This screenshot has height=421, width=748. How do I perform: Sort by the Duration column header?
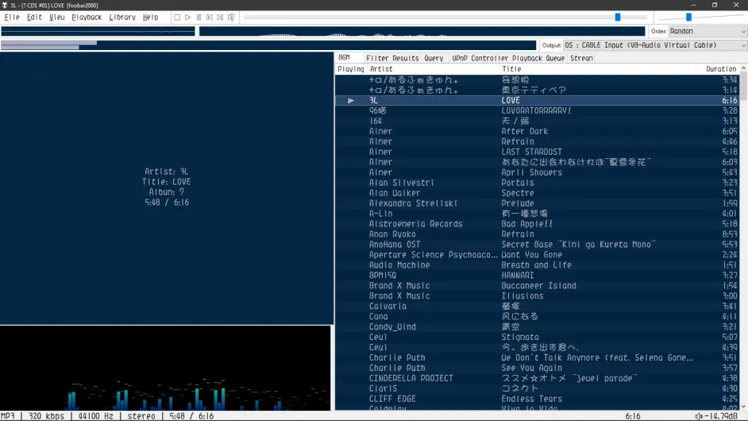coord(718,69)
